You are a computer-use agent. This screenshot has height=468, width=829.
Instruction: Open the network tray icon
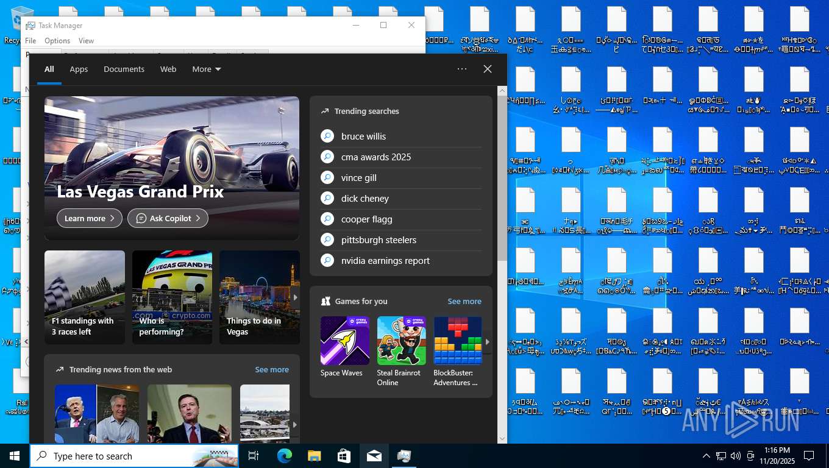(x=721, y=456)
